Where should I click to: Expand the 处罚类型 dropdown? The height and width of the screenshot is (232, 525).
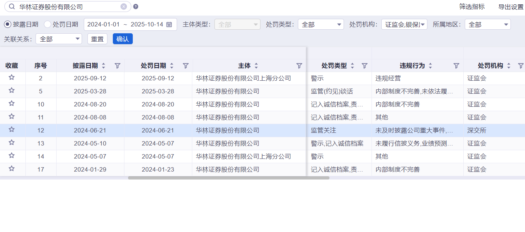point(321,24)
